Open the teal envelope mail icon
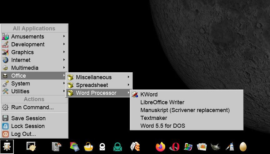The width and height of the screenshot is (270, 154). (x=118, y=147)
